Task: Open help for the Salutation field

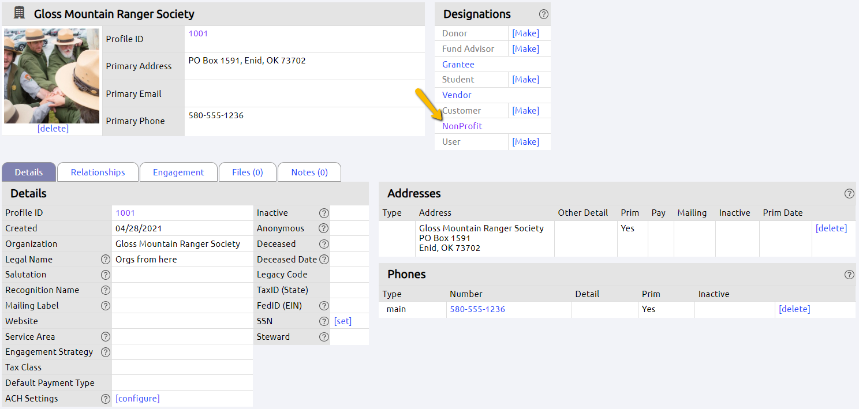Action: 105,275
